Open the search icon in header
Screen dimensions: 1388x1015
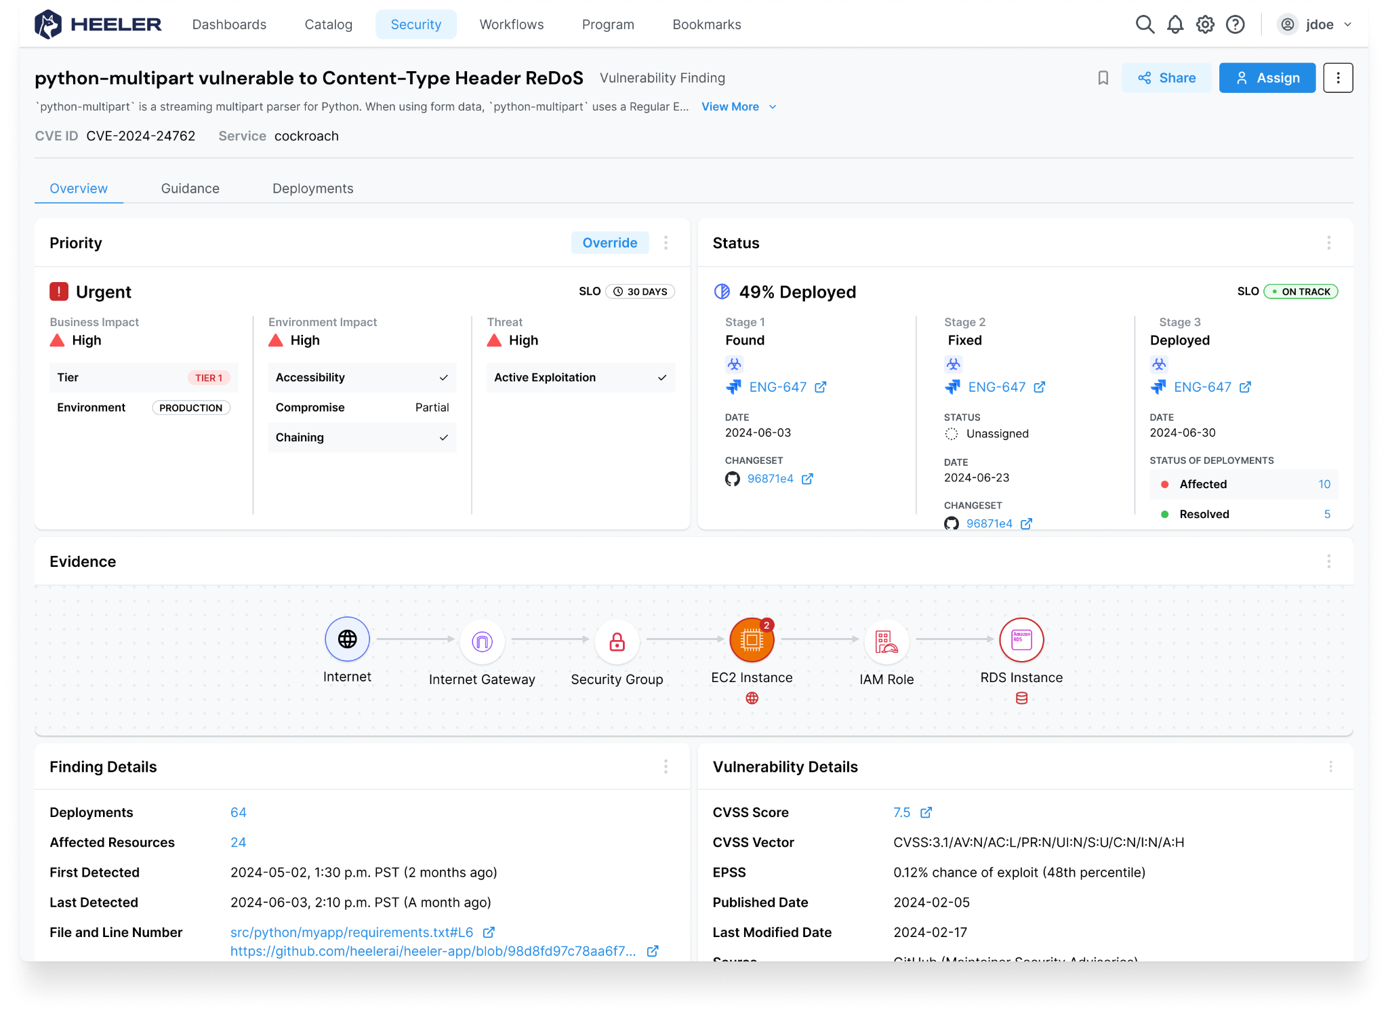tap(1145, 24)
